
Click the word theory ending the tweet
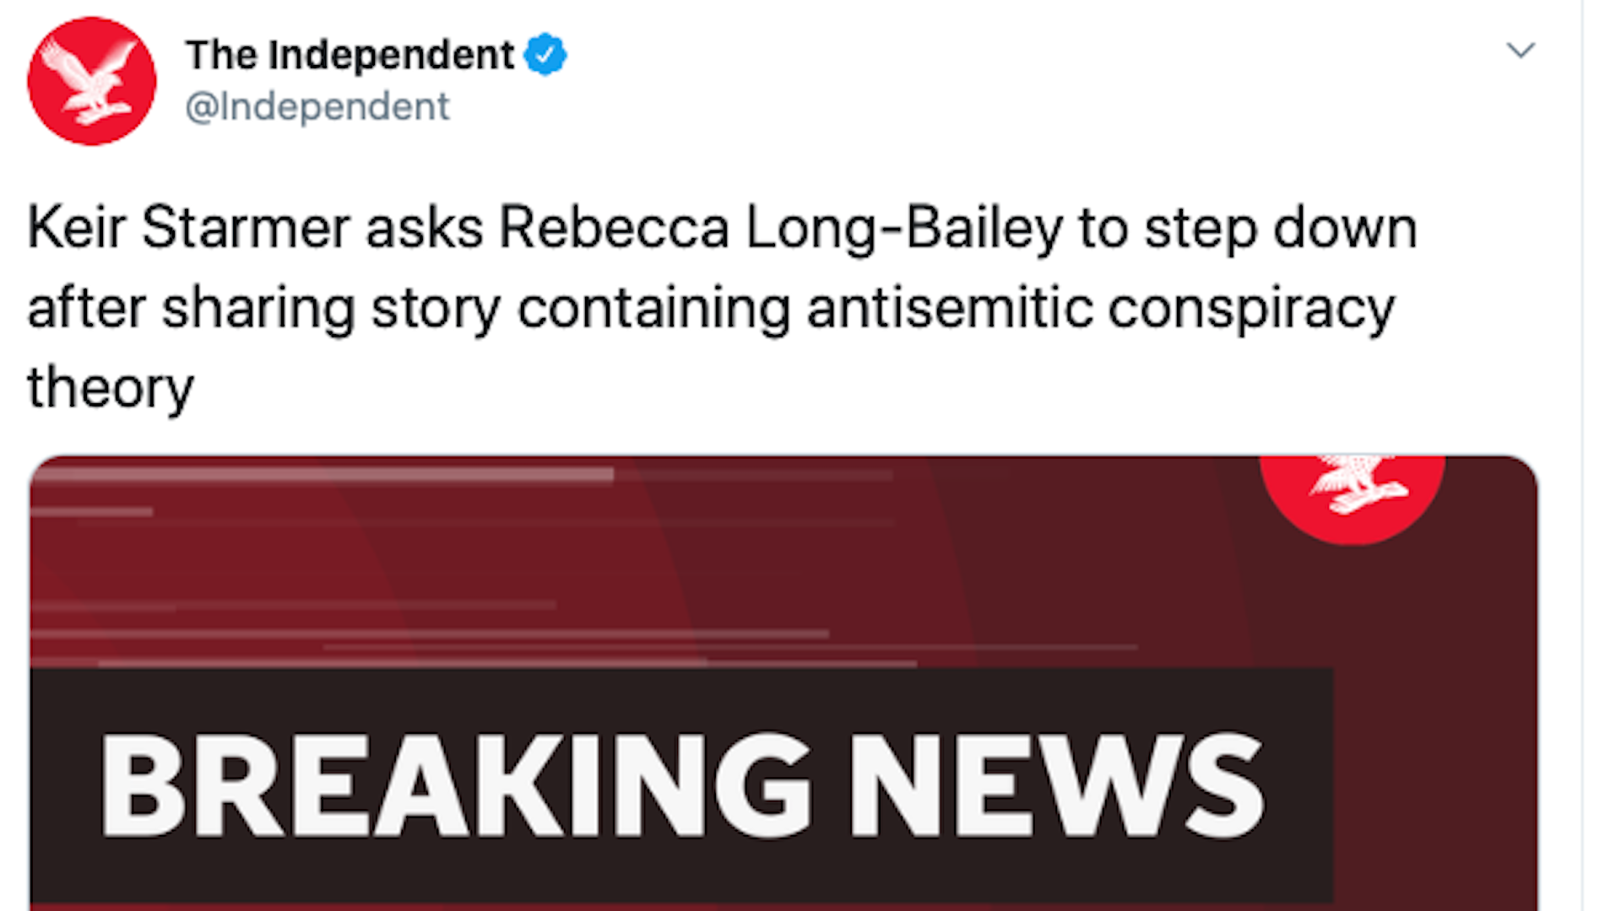[108, 388]
